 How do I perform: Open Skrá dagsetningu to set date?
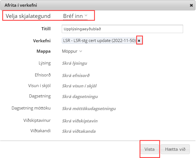pyautogui.click(x=80, y=97)
